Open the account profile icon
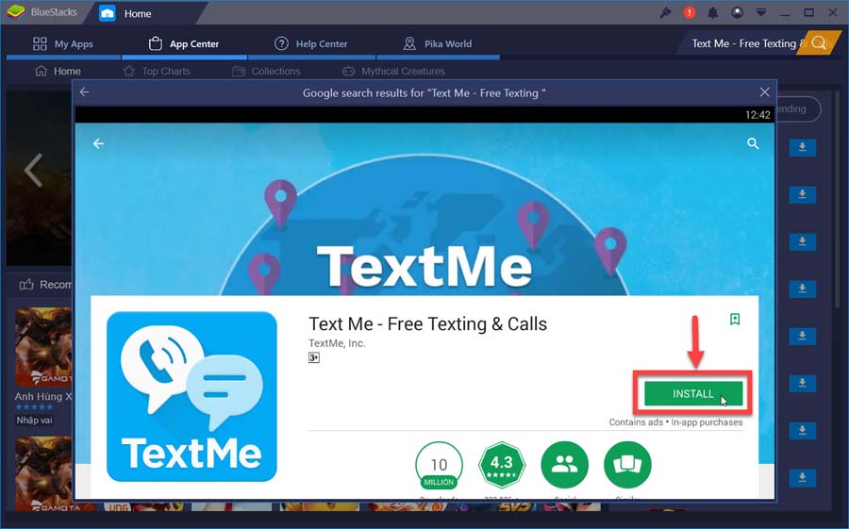Image resolution: width=849 pixels, height=529 pixels. click(737, 12)
